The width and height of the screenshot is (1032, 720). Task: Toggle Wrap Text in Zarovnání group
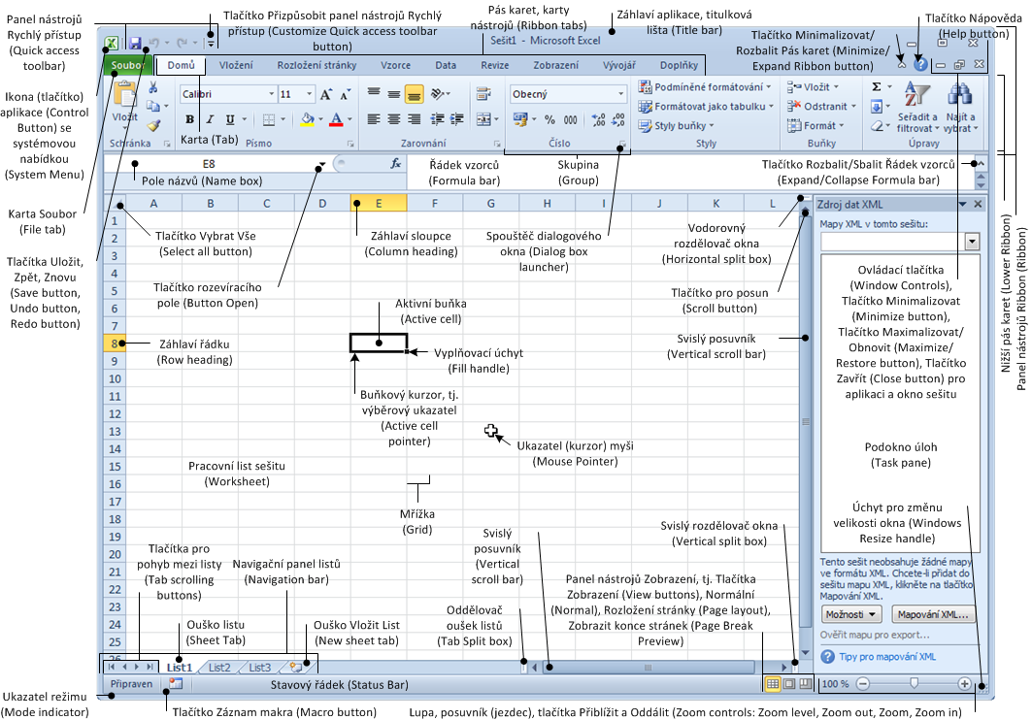click(483, 94)
